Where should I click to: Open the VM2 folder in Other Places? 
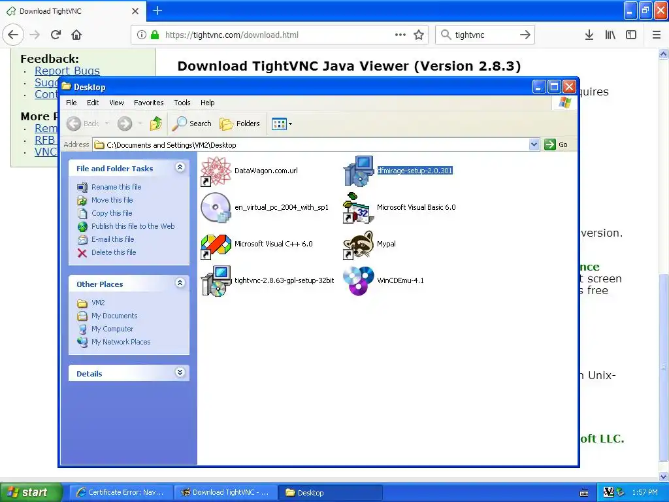98,303
